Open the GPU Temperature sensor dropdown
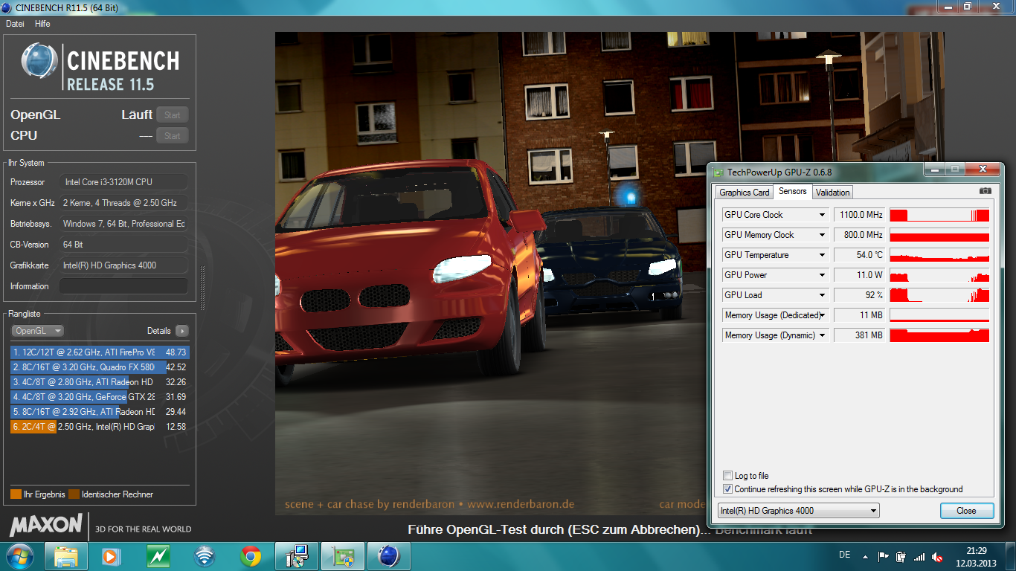1016x571 pixels. click(822, 255)
